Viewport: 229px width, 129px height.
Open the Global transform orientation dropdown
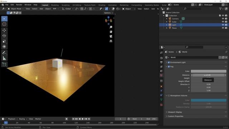click(68, 9)
